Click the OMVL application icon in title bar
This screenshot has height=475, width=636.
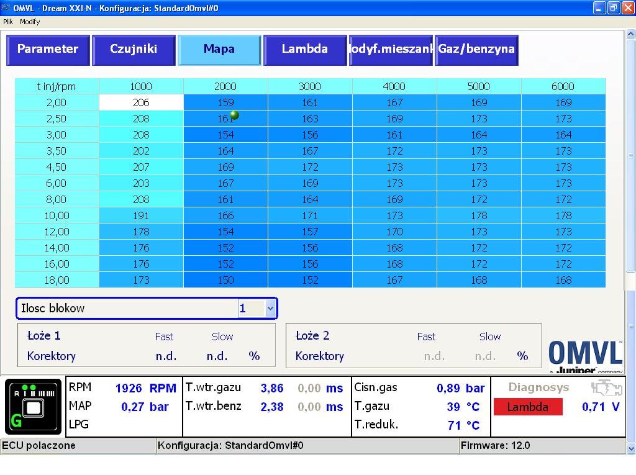[6, 7]
